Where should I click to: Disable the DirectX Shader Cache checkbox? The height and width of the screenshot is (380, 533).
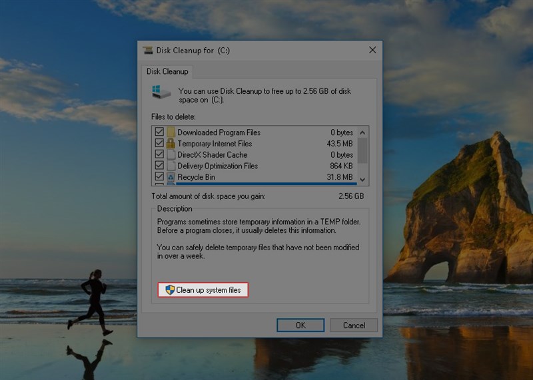click(159, 155)
